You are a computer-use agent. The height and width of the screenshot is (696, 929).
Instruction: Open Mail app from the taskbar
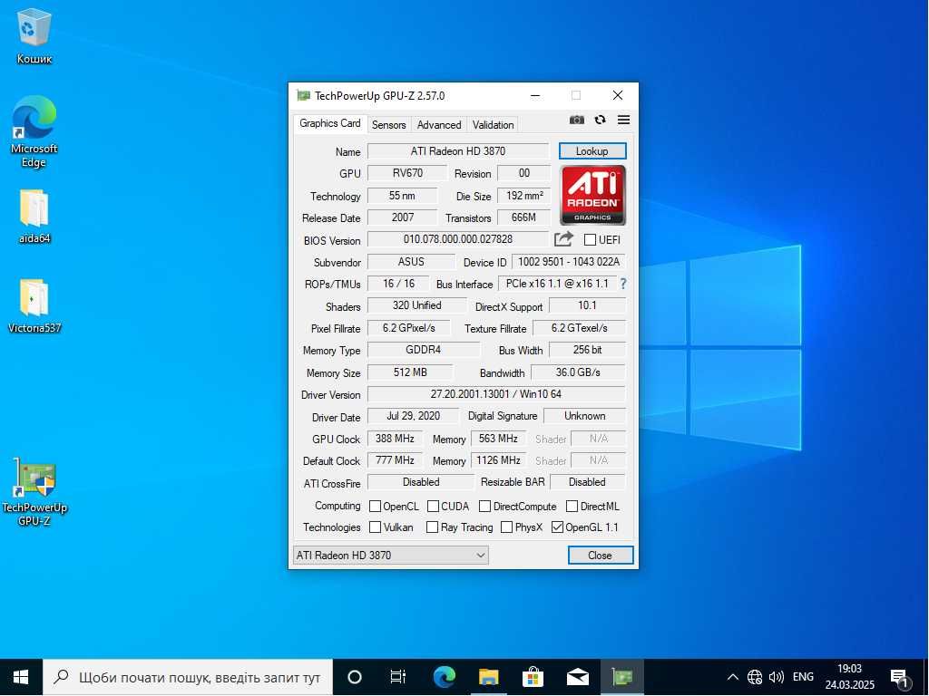(x=578, y=677)
